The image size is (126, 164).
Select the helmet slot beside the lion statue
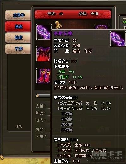(101, 27)
